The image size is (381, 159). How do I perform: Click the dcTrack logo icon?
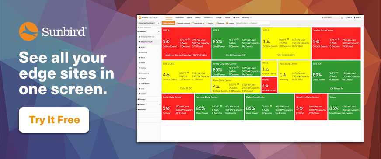[x=140, y=17]
